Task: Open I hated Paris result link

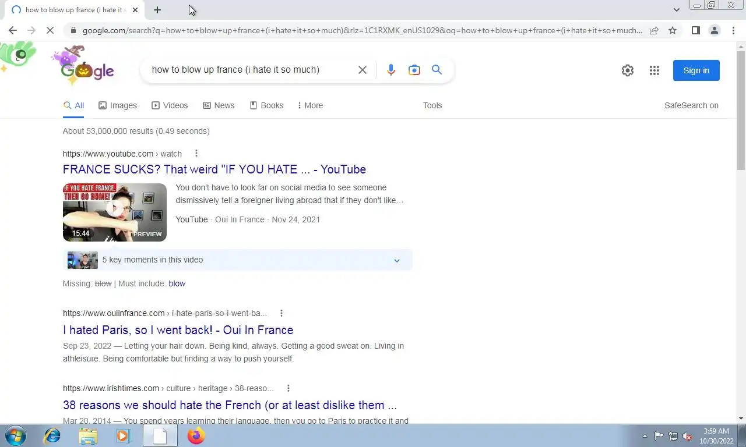Action: click(178, 330)
